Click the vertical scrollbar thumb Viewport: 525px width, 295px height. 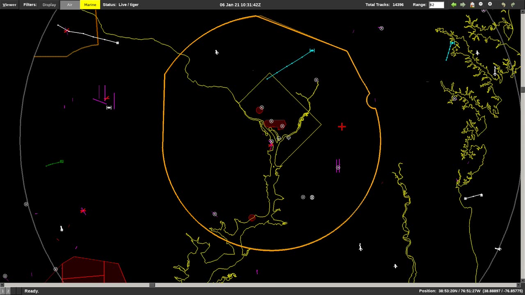tap(523, 89)
